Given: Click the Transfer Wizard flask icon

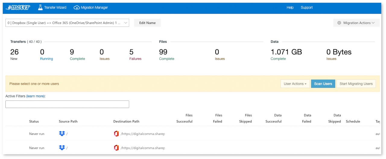Looking at the screenshot, I should click(x=40, y=8).
